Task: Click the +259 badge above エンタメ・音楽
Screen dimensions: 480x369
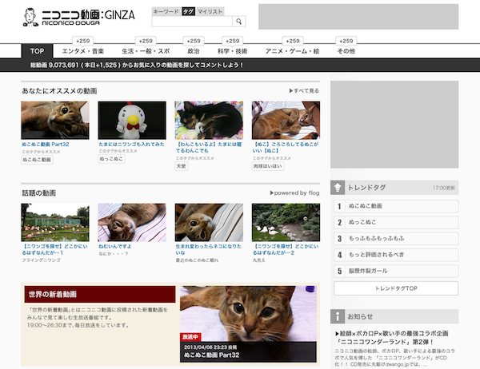Action: click(83, 41)
